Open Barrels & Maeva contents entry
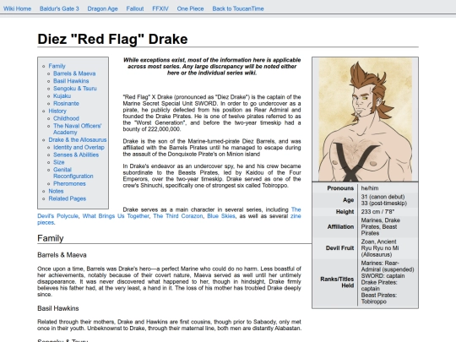Viewport: 456px width, 342px height. (74, 73)
